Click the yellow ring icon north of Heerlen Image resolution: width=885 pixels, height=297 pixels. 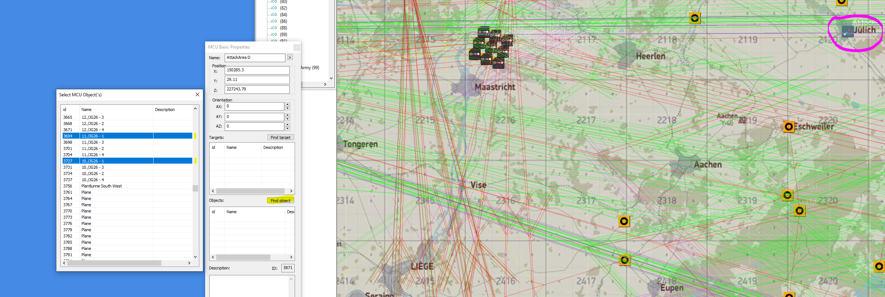pyautogui.click(x=695, y=18)
